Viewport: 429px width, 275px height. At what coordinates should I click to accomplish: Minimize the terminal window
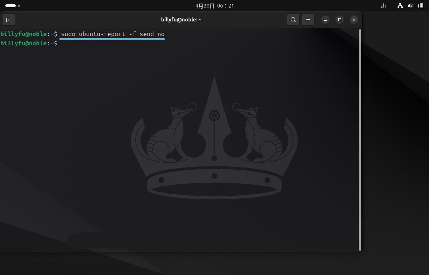[325, 20]
